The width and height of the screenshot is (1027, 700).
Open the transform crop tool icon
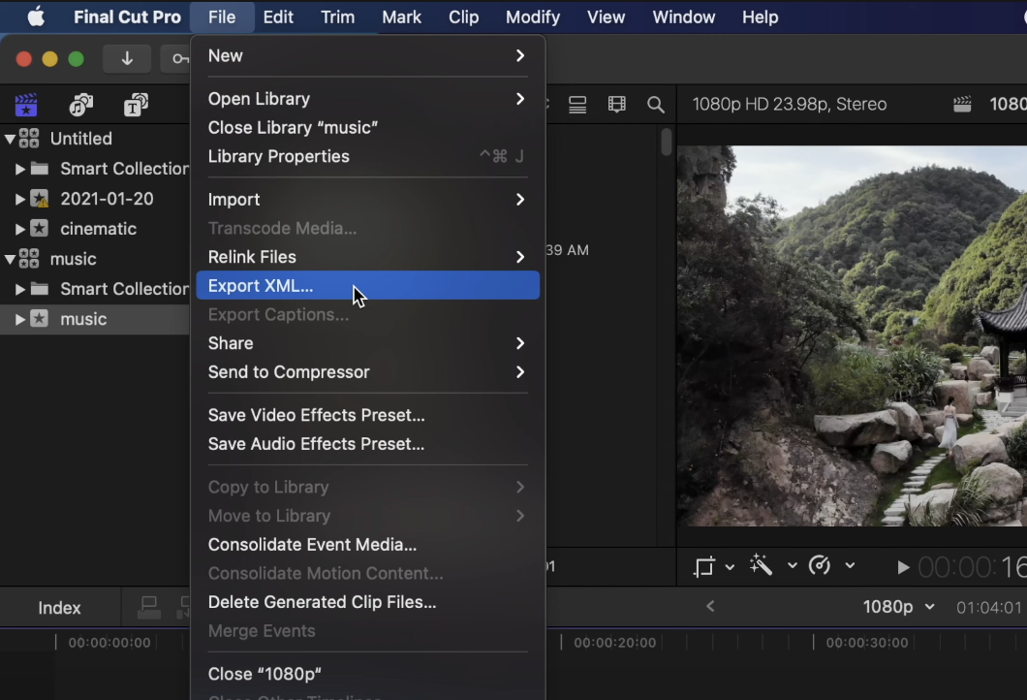coord(704,566)
